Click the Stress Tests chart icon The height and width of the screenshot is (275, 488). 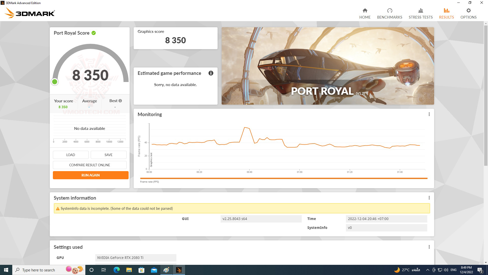tap(420, 10)
